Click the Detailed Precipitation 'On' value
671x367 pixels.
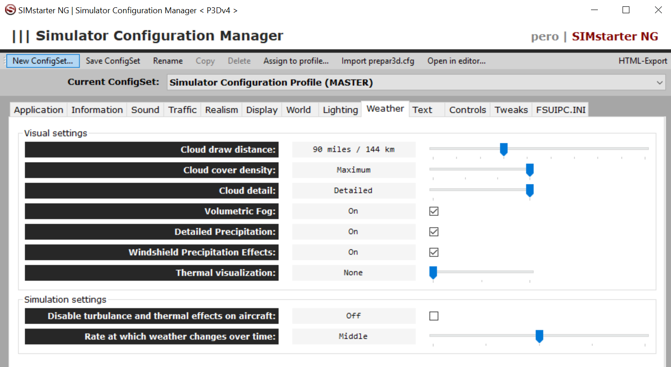pyautogui.click(x=354, y=231)
